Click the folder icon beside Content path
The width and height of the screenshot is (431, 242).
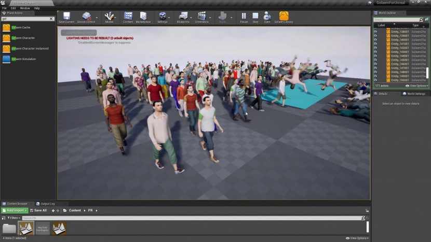(x=65, y=210)
